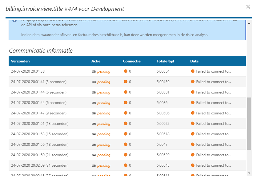Click the vertical scrollbar thumb
This screenshot has width=254, height=183.
pos(249,123)
